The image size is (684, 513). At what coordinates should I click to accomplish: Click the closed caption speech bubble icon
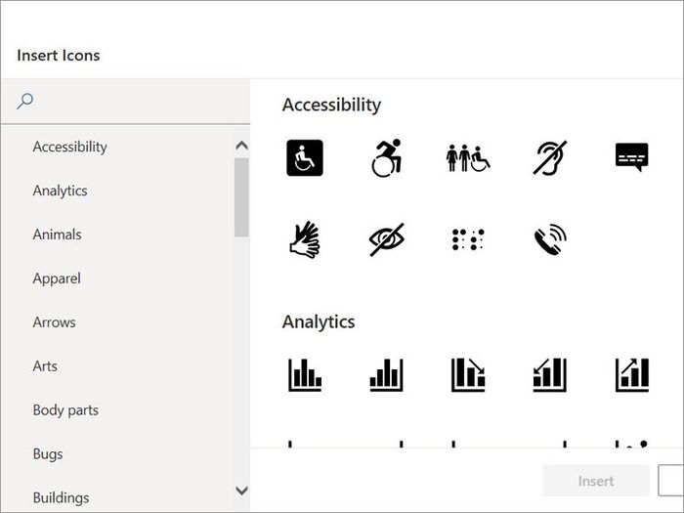coord(631,156)
